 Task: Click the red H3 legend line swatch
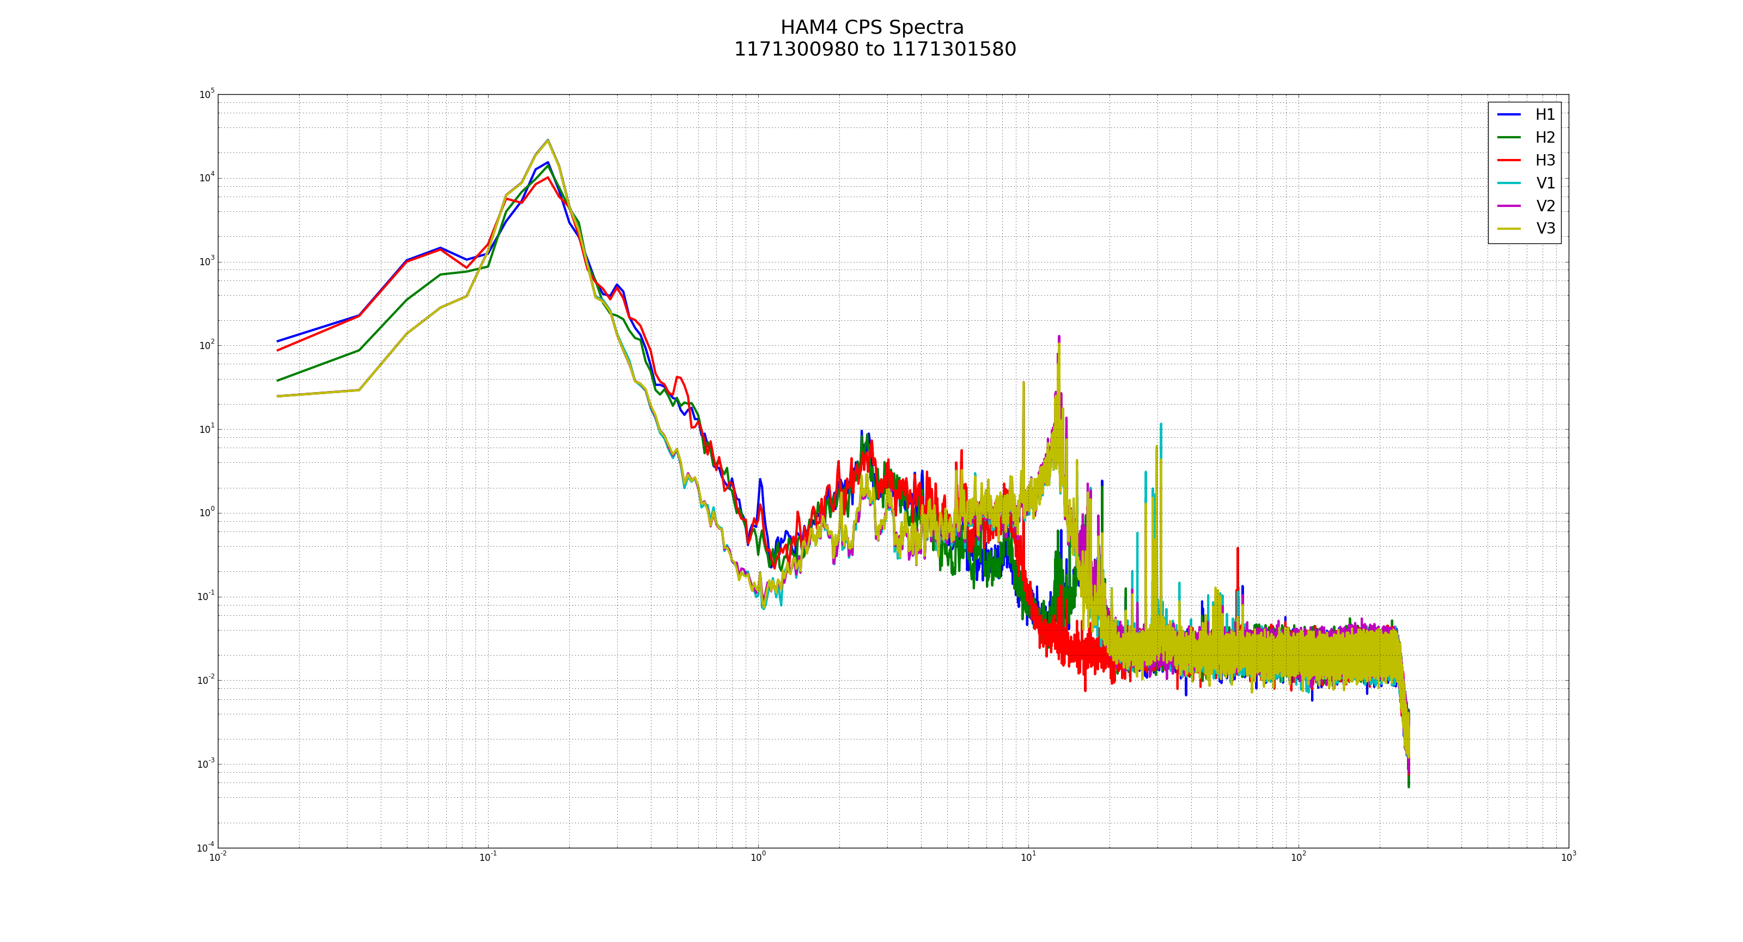point(1509,160)
